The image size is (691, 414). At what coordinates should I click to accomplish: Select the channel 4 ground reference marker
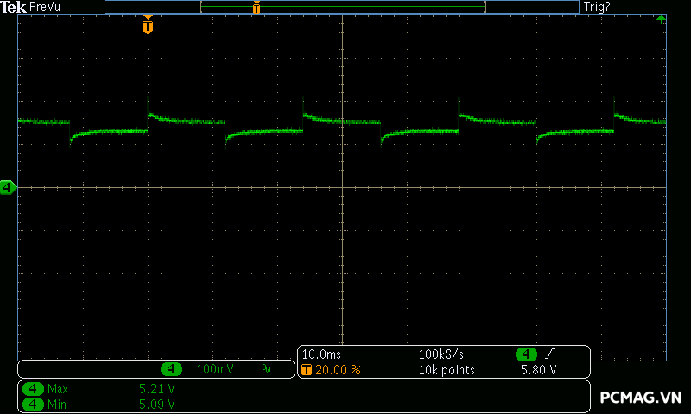[x=8, y=187]
